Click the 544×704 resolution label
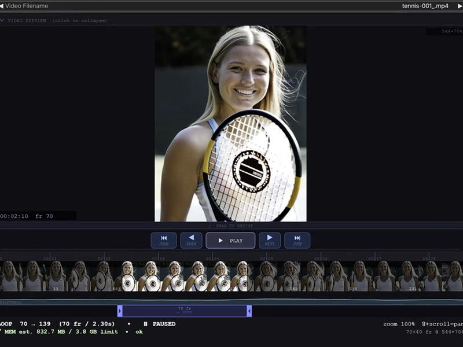463x347 pixels. click(452, 31)
